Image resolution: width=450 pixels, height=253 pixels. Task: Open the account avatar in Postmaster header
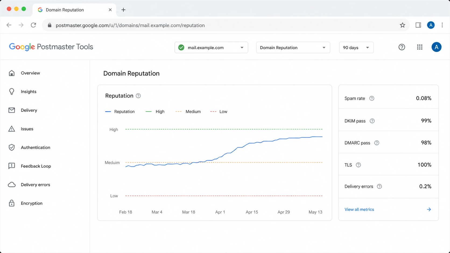(436, 47)
